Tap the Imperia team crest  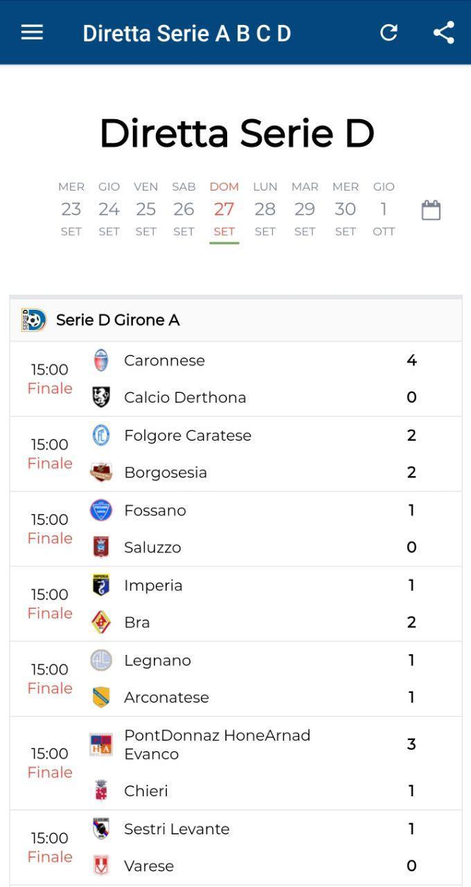tap(101, 585)
